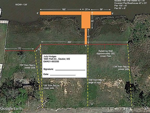This screenshot has height=113, width=150.
Task: Click the narrow orange access pier
Action: 86,36
